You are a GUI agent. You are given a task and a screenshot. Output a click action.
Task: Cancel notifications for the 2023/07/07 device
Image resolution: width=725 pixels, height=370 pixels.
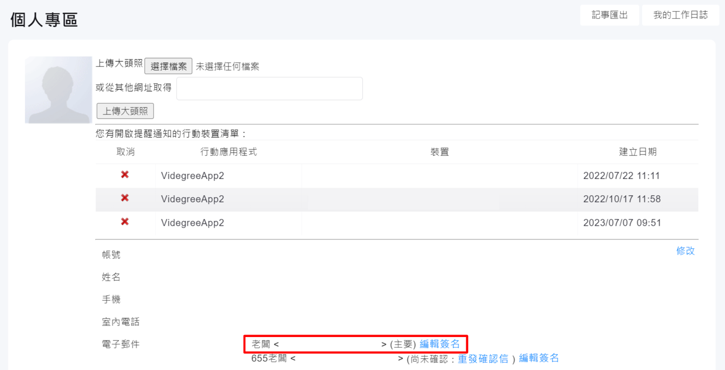coord(125,222)
